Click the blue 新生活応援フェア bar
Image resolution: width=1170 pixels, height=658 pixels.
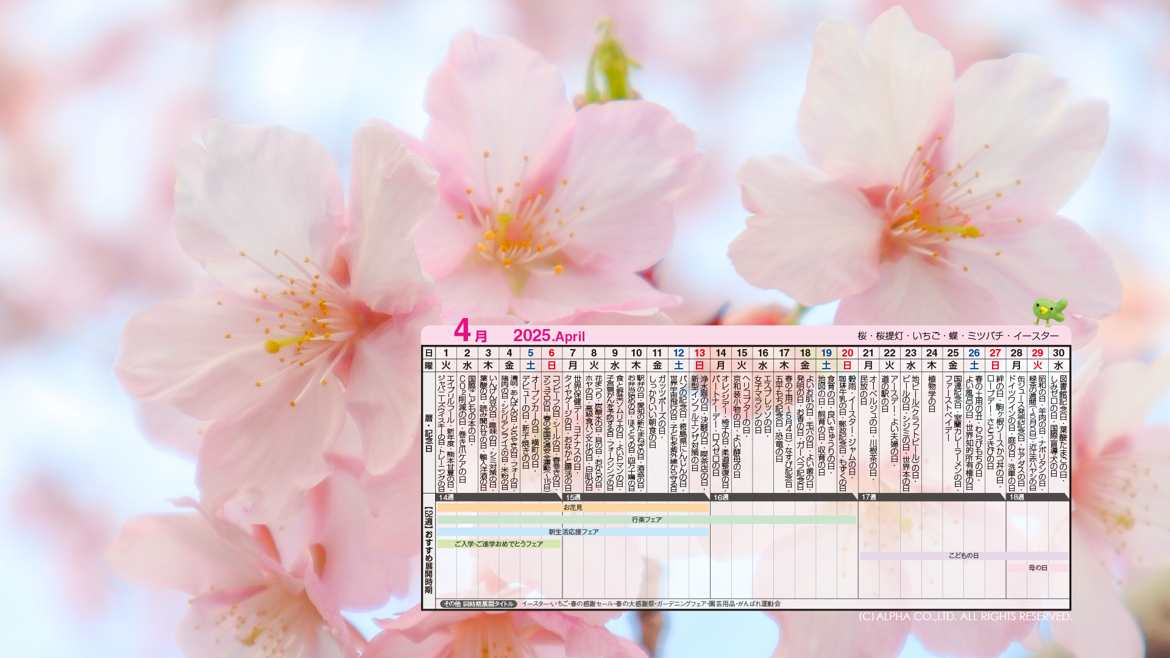(573, 532)
